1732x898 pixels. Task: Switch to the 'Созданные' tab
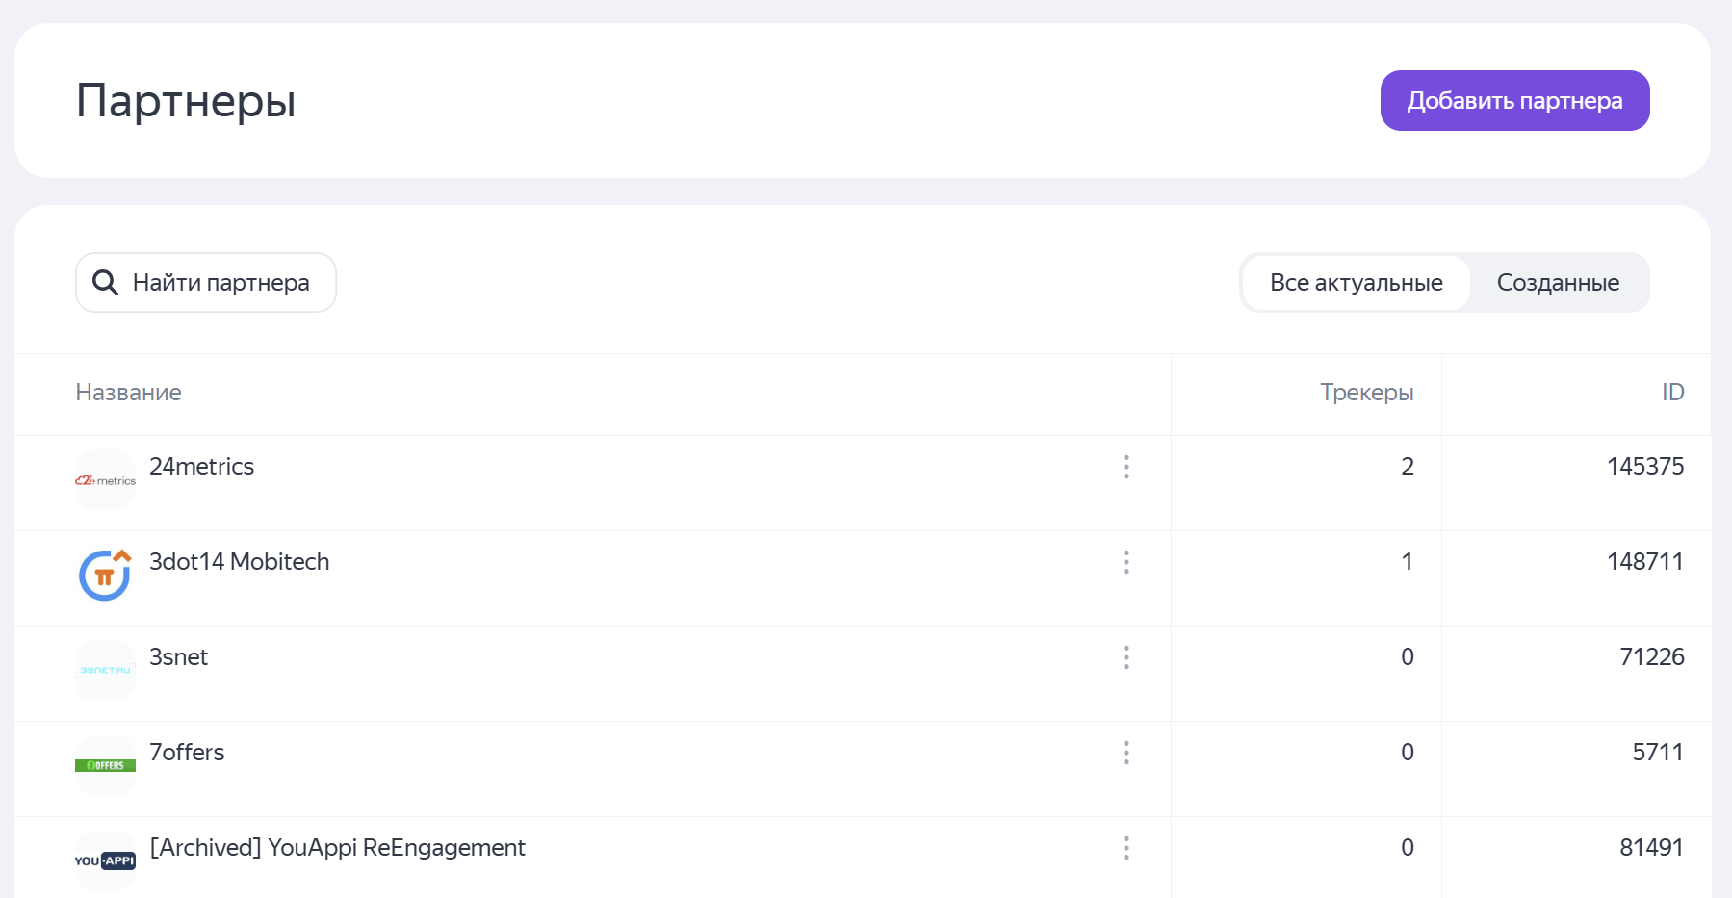click(1557, 283)
